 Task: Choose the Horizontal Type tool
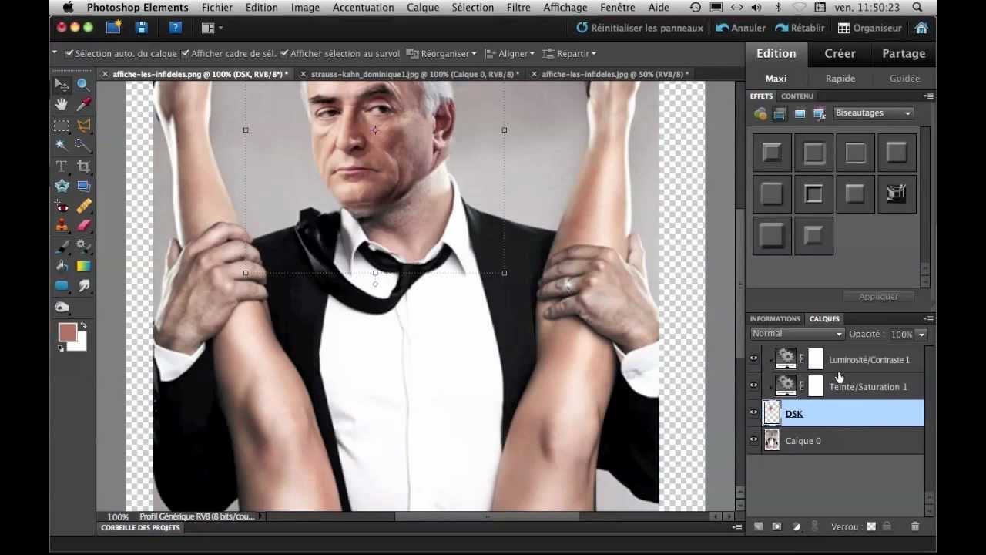[x=62, y=166]
